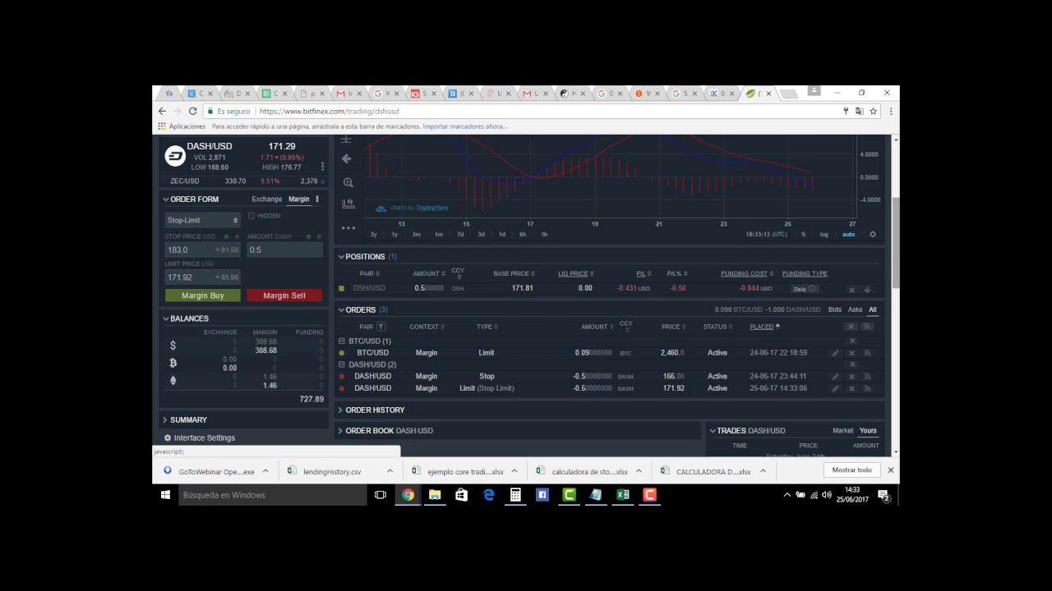Open the Stop-Limit order type dropdown
This screenshot has height=591, width=1052.
pyautogui.click(x=203, y=220)
